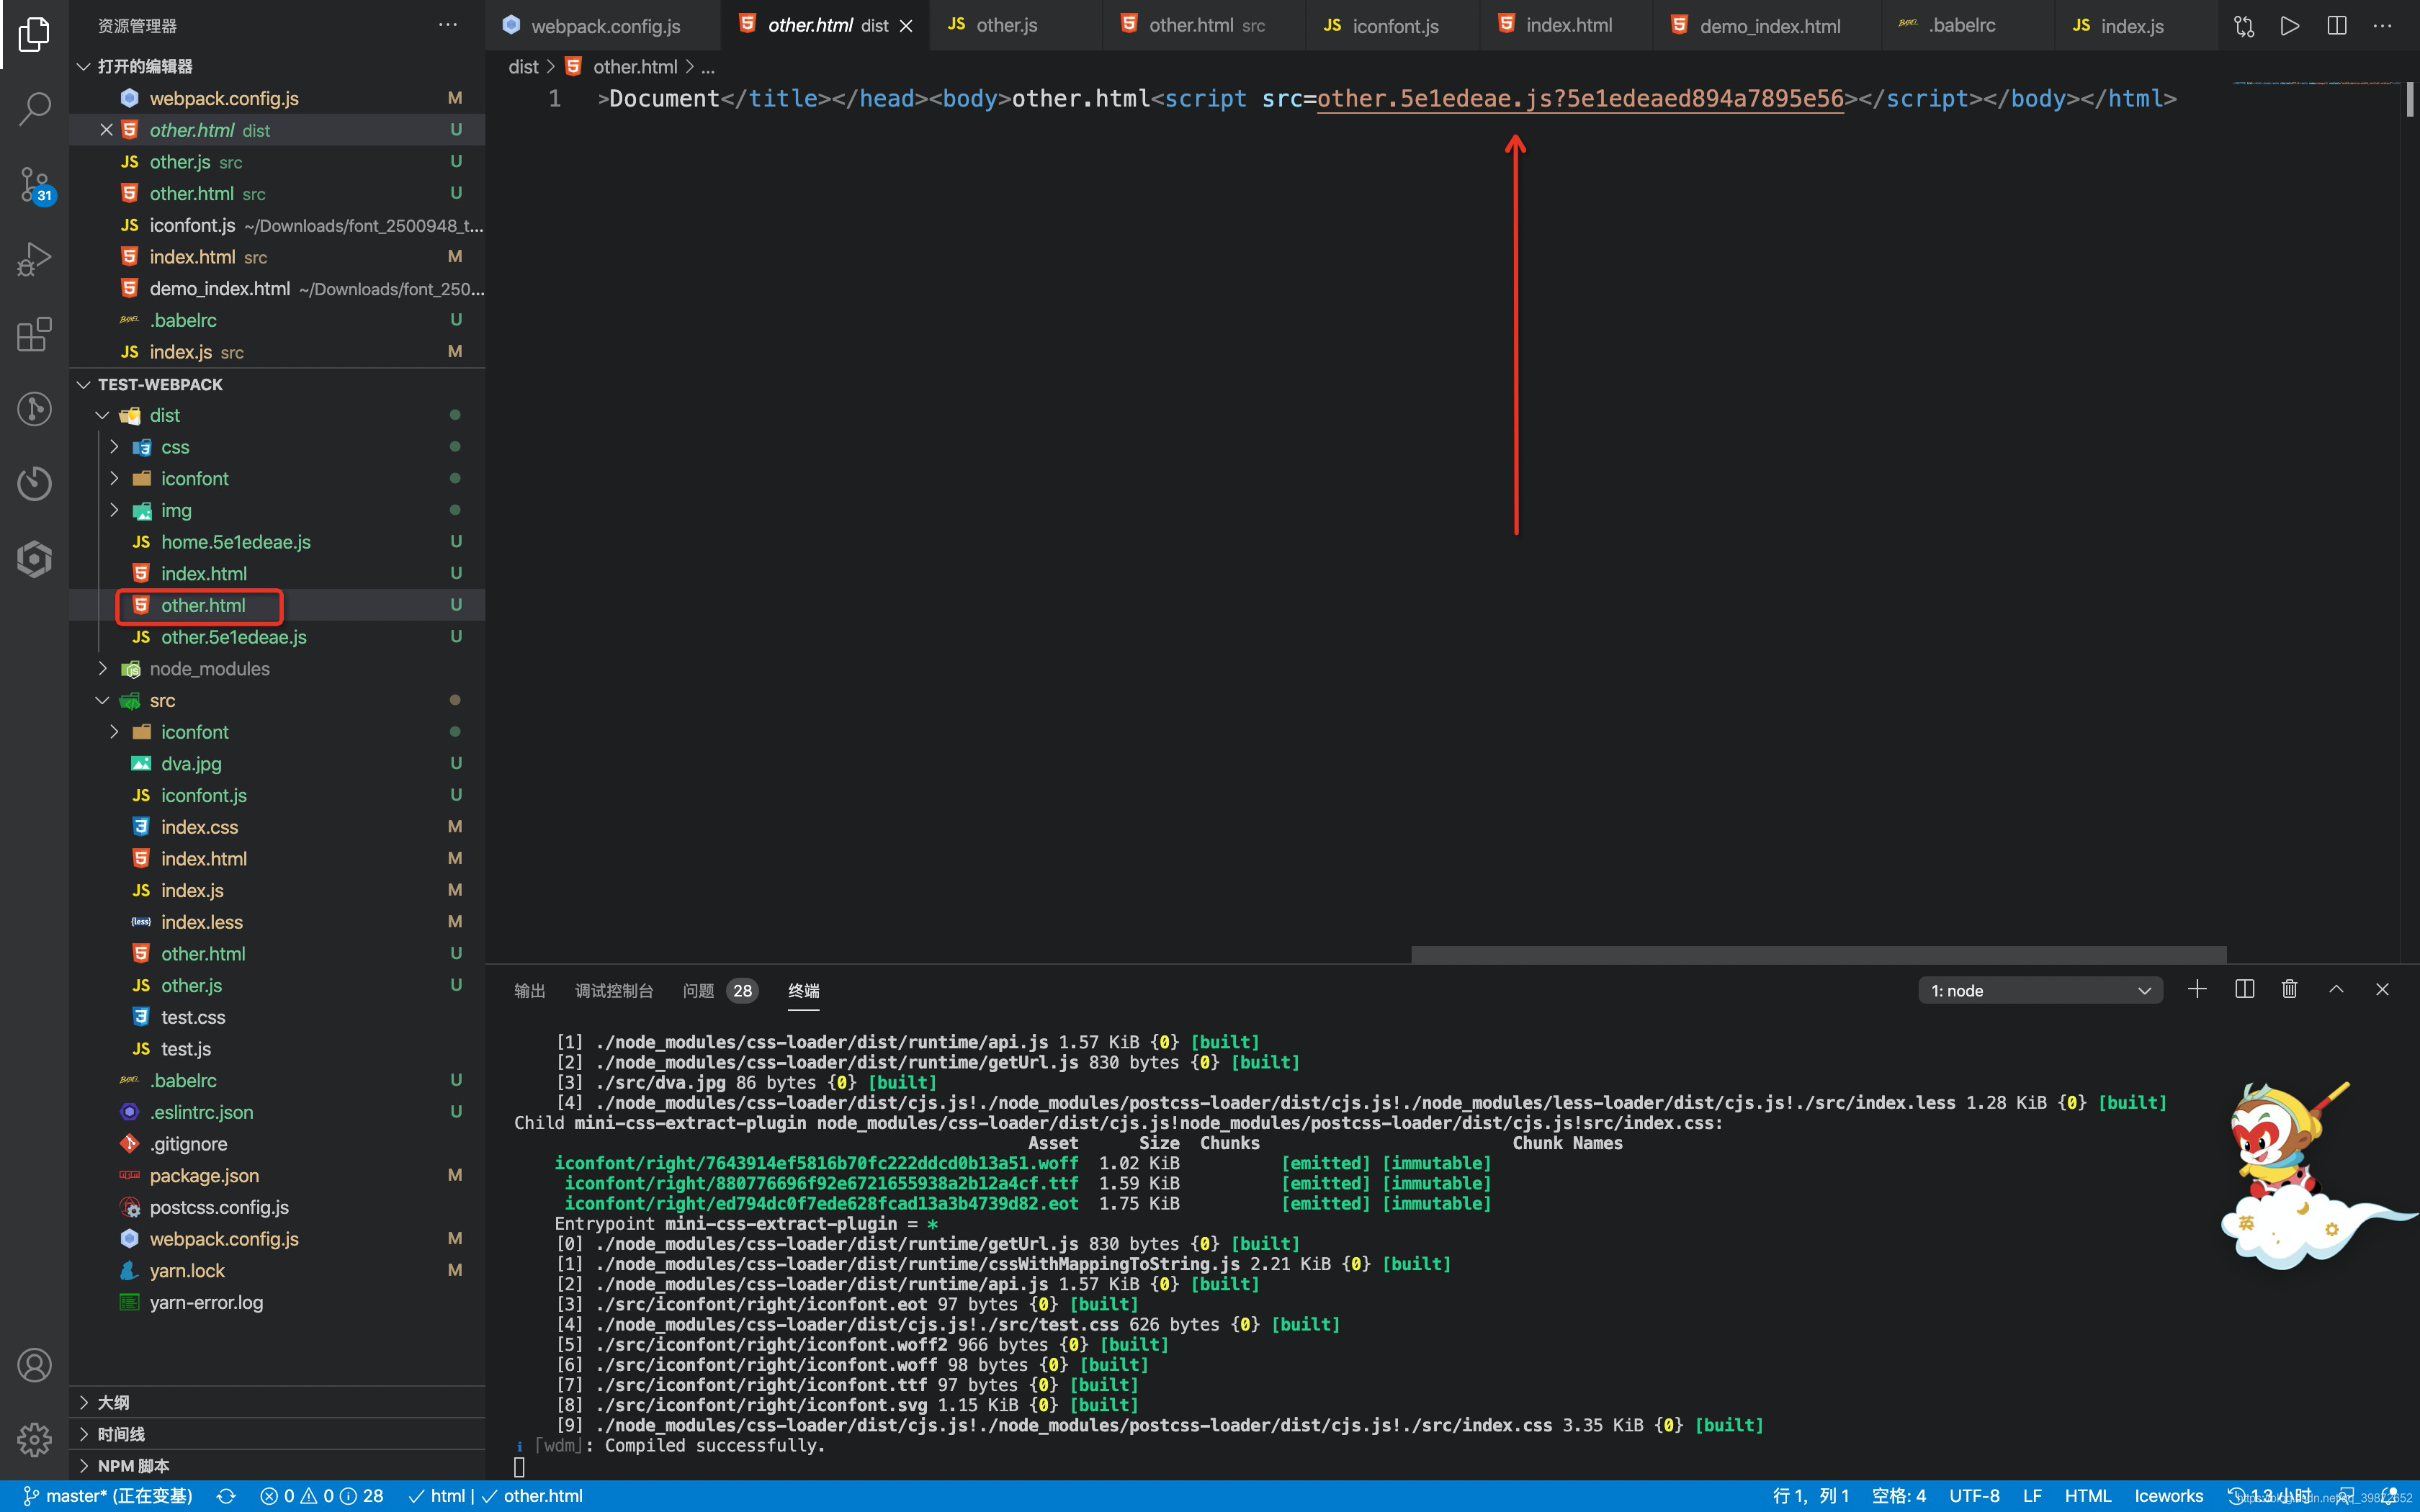Split the editor to the right
Screen dimensions: 2420x1512
(x=2337, y=26)
